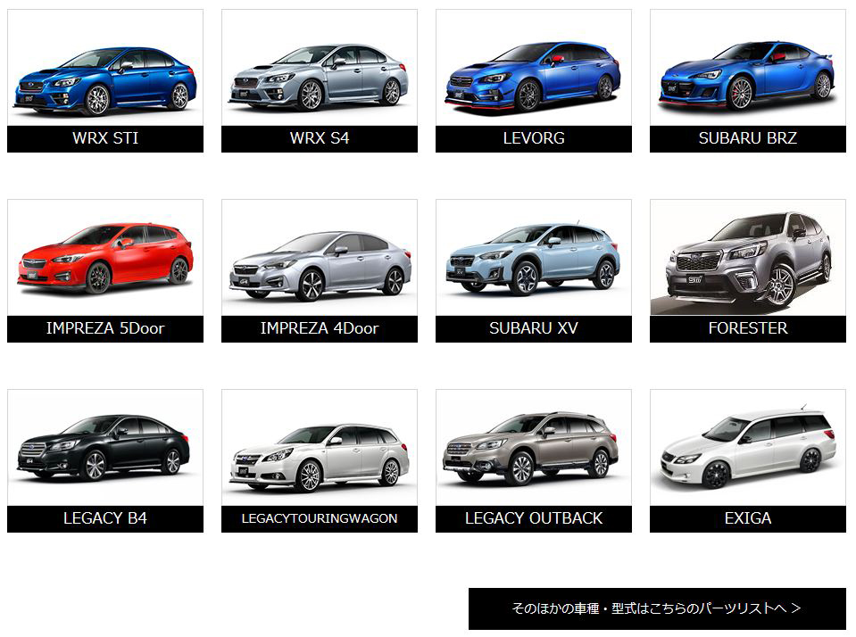Select the LEVORG label bar
Viewport: 856px width, 637px height.
pyautogui.click(x=534, y=139)
